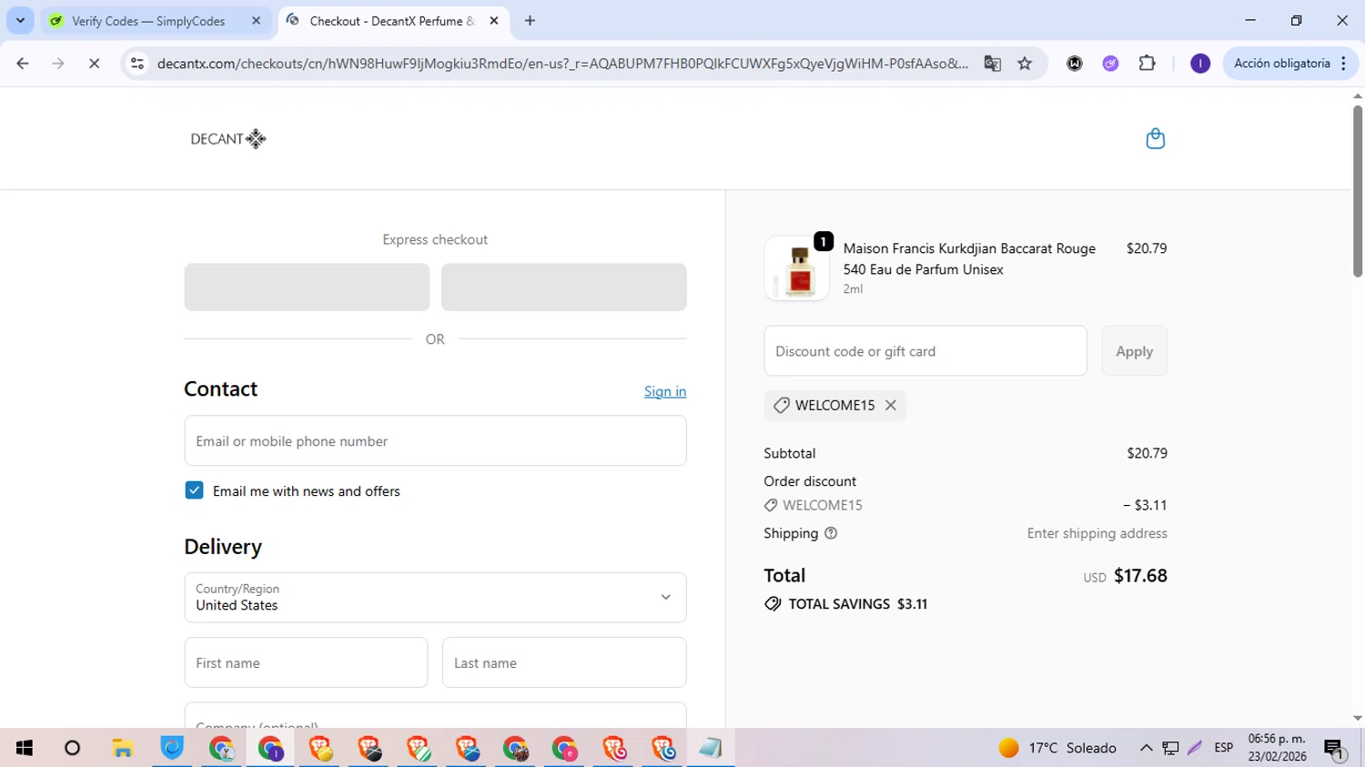Viewport: 1365px width, 767px height.
Task: Click the Contact section heading
Action: pyautogui.click(x=220, y=389)
